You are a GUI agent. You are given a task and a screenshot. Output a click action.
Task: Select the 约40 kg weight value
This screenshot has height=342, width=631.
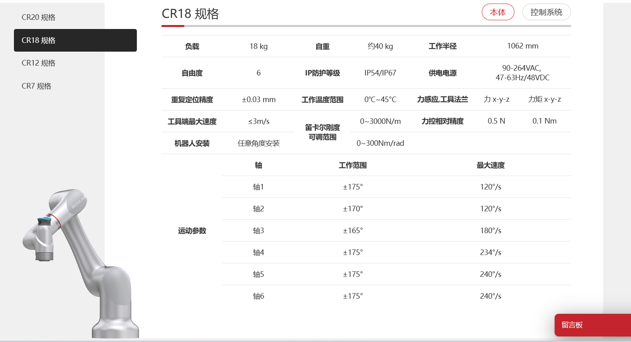[380, 46]
